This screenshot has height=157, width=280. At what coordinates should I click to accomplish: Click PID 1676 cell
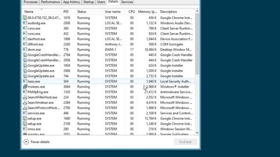tap(67, 17)
